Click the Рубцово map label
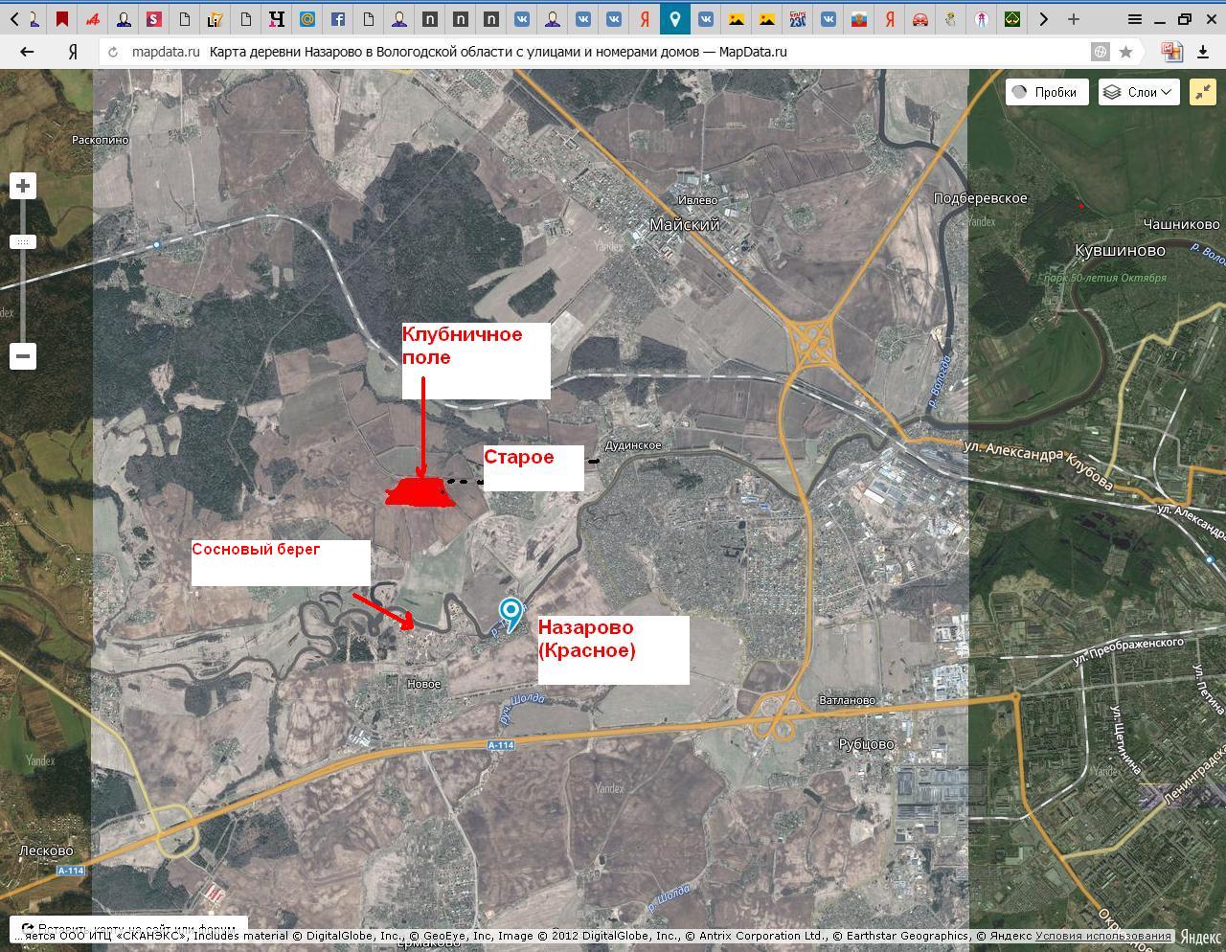The width and height of the screenshot is (1226, 952). click(866, 744)
